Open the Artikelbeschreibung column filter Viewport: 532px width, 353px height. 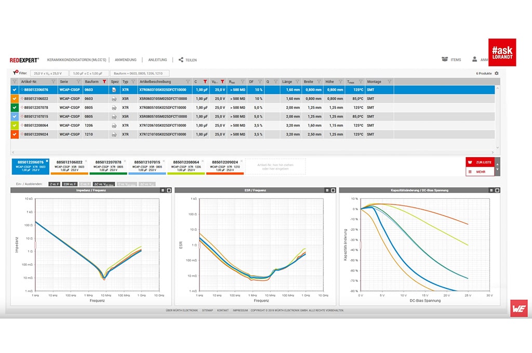pos(188,82)
